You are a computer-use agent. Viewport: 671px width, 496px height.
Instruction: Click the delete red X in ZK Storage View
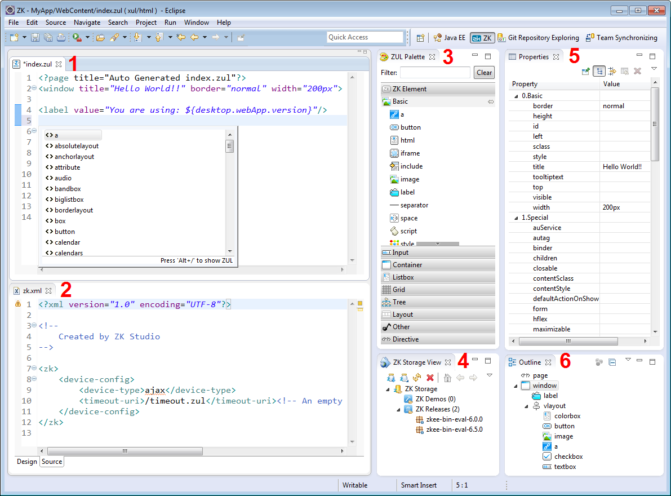pos(430,378)
